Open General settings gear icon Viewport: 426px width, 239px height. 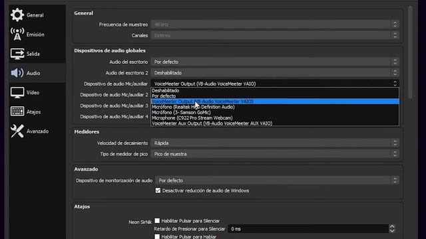[x=17, y=15]
